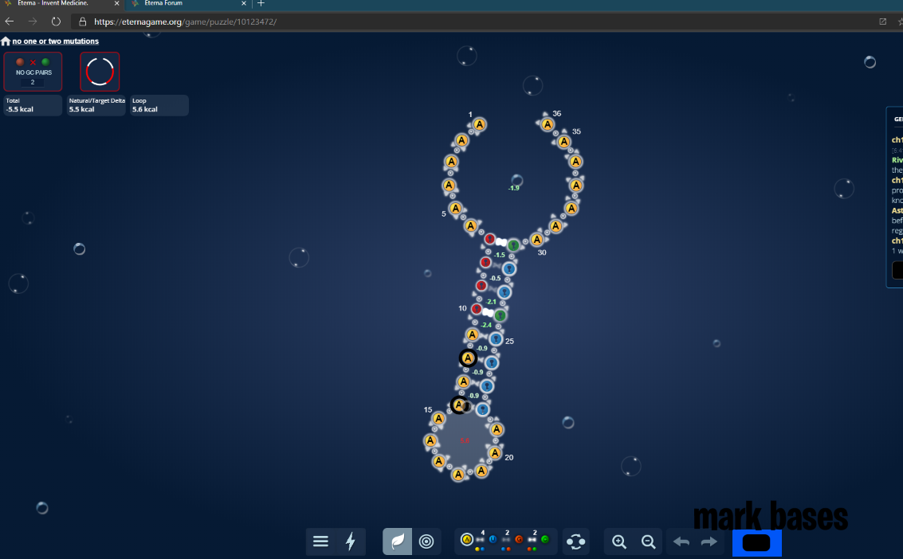
Task: Click the lightning bolt boost icon
Action: (x=350, y=541)
